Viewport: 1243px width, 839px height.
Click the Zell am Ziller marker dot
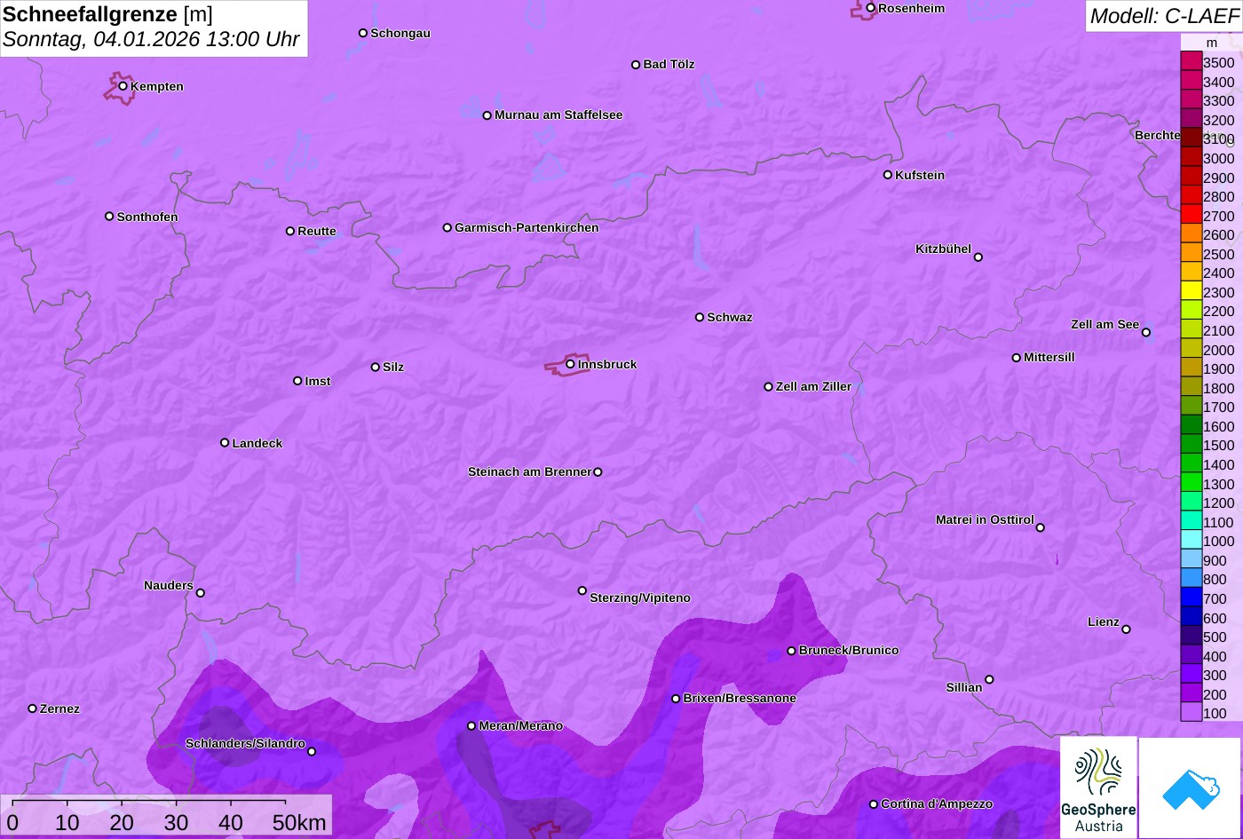pyautogui.click(x=769, y=387)
